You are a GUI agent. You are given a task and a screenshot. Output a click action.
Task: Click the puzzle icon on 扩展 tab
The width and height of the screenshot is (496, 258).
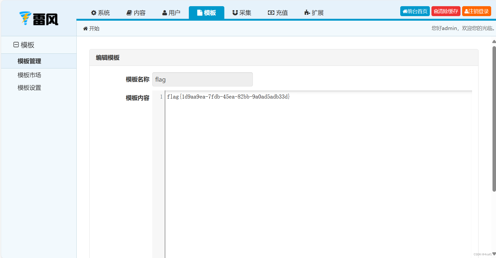[x=307, y=13]
